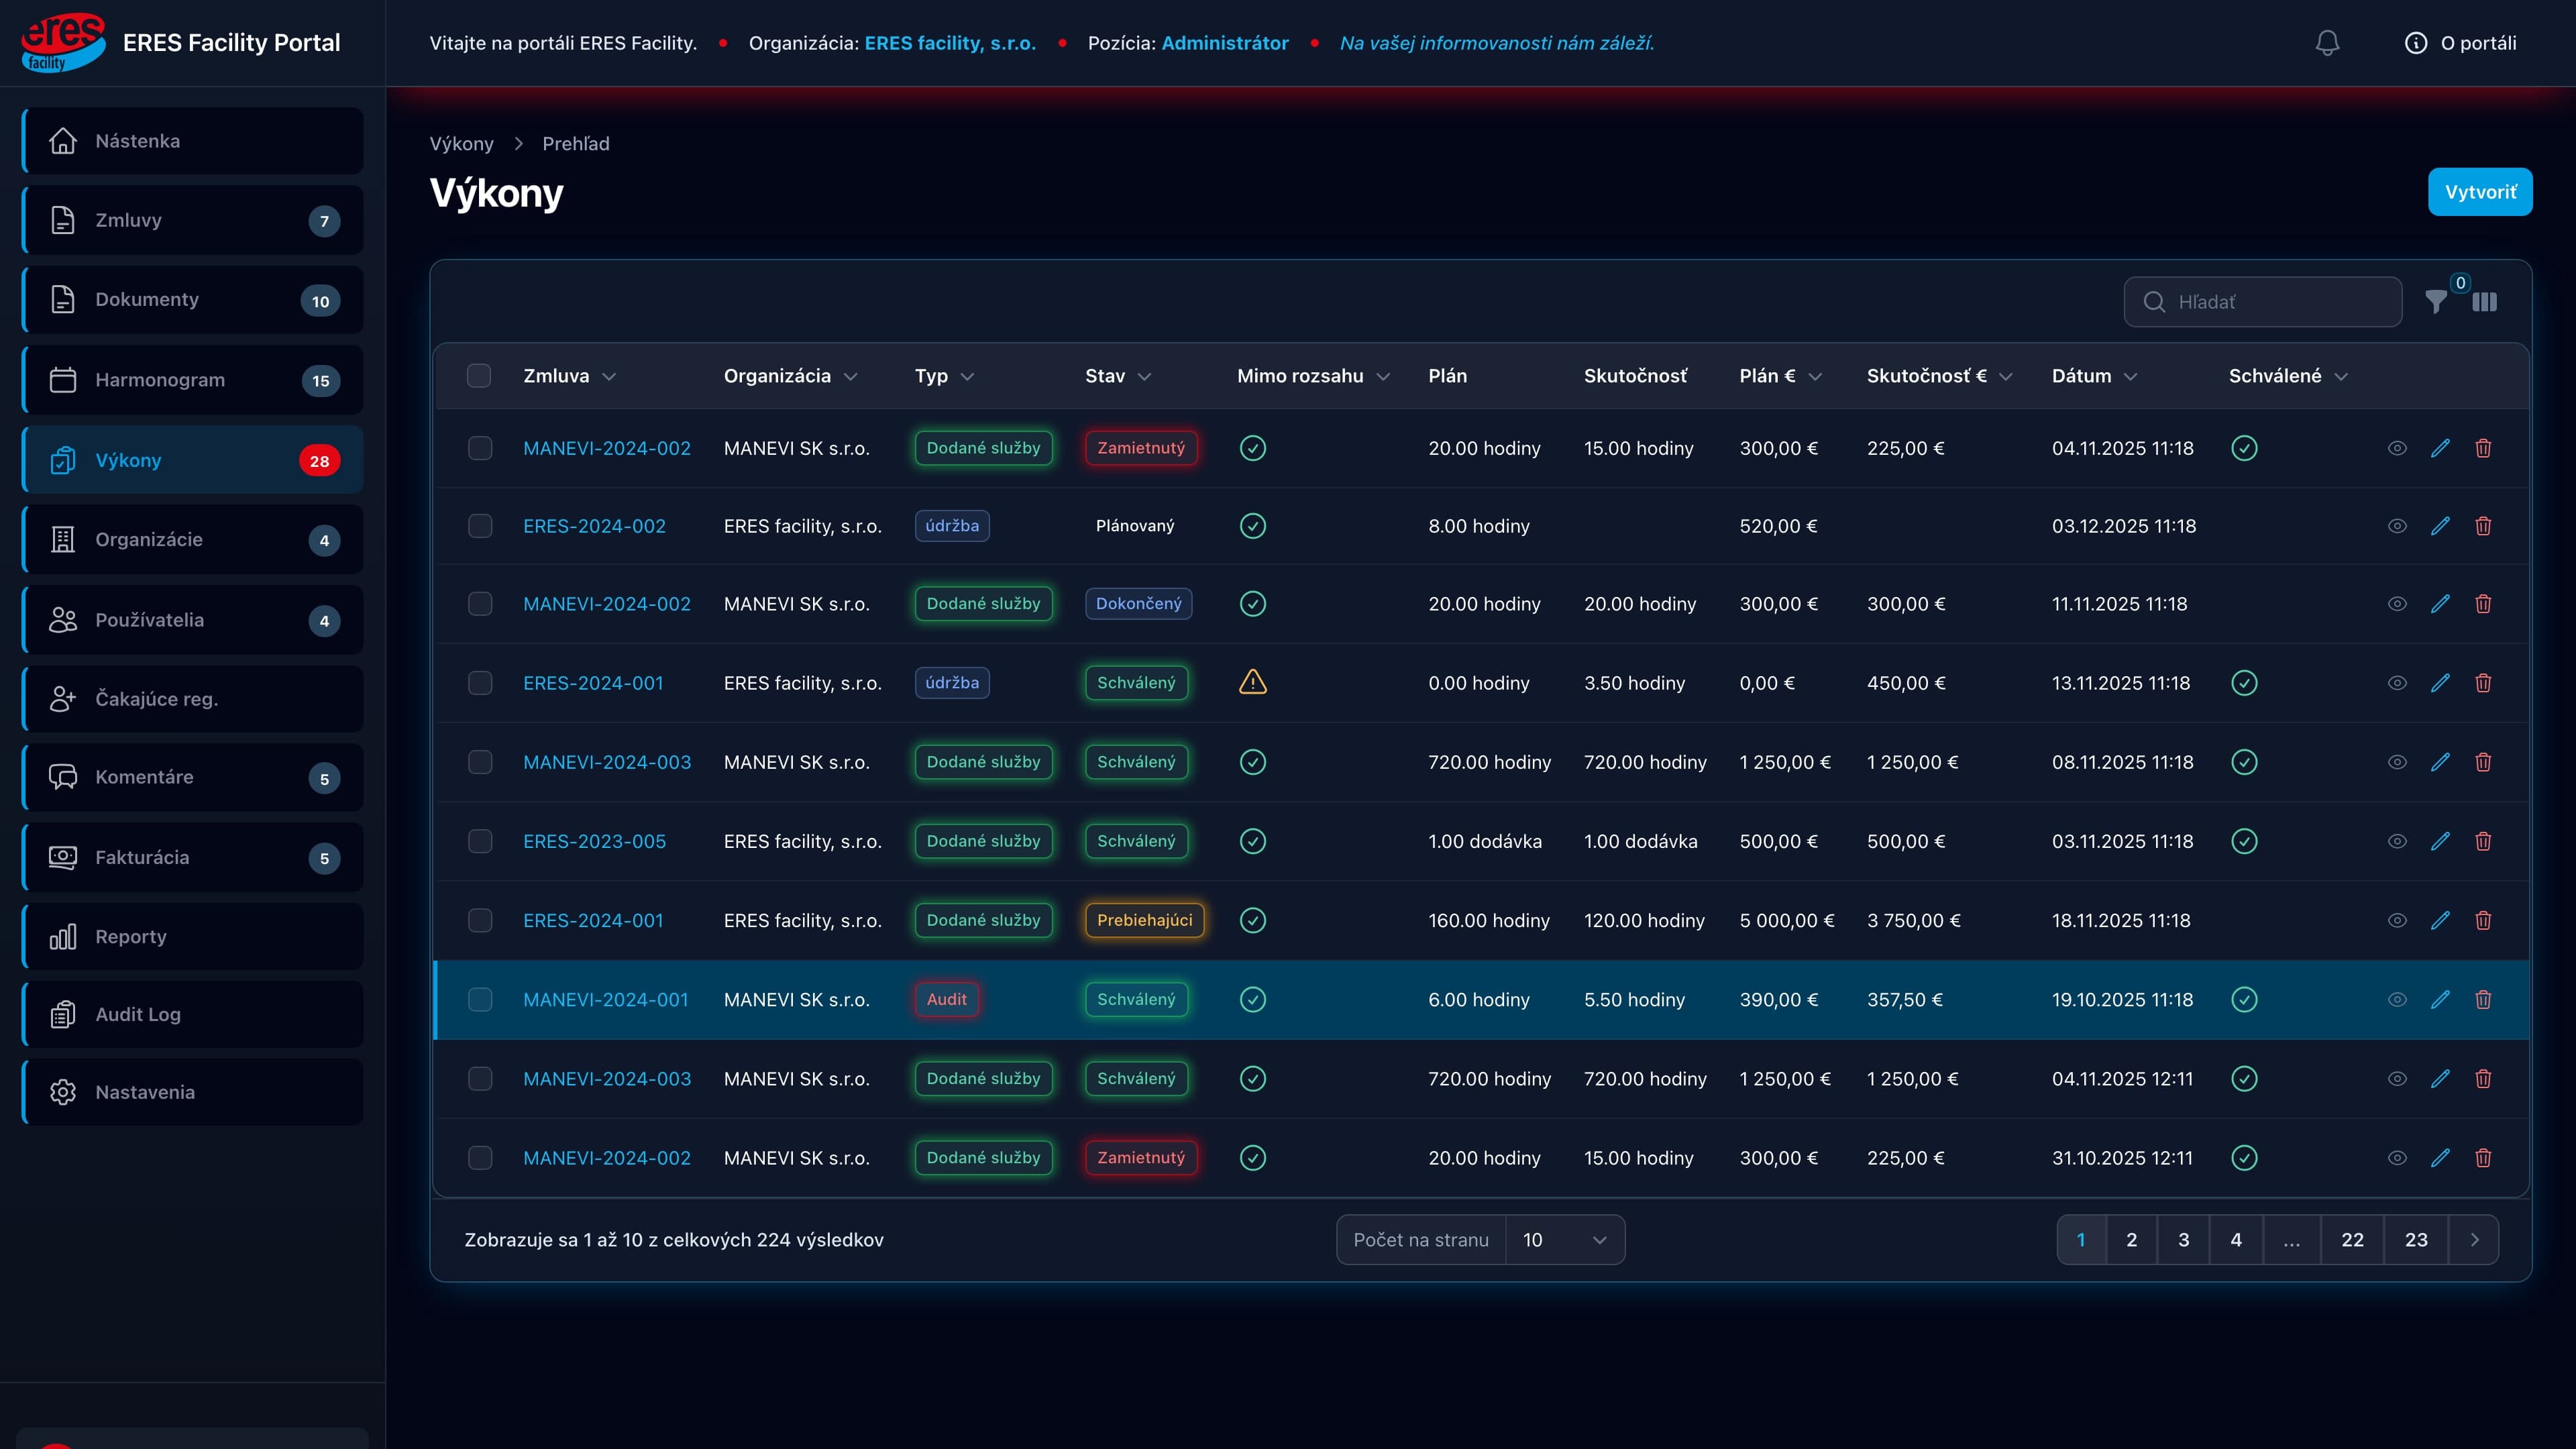Open the column visibility toggle icon
2576x1449 pixels.
(x=2485, y=302)
